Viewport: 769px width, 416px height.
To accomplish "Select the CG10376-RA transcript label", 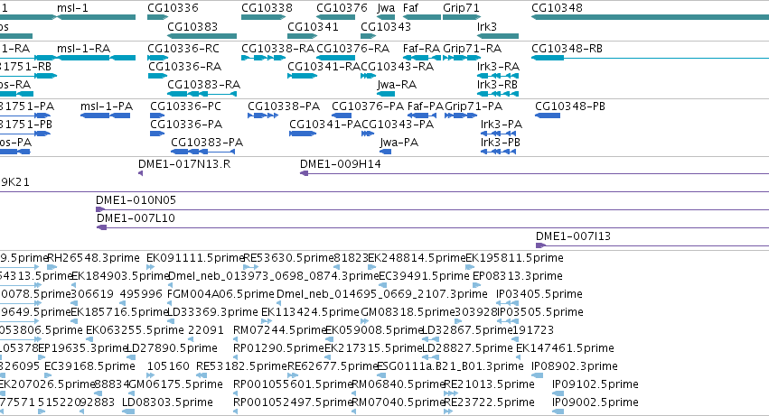I will click(353, 49).
